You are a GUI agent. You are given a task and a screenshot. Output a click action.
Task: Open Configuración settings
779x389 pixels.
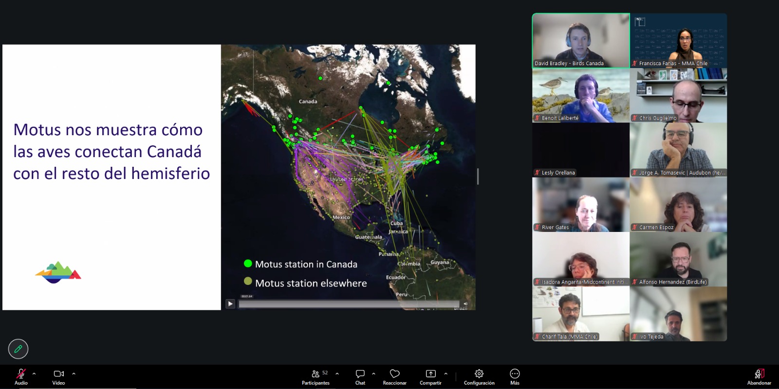479,376
